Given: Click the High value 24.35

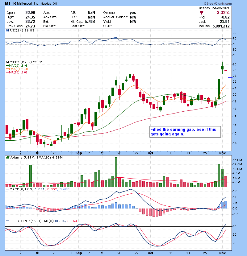Looking at the screenshot, I should click(x=30, y=17).
